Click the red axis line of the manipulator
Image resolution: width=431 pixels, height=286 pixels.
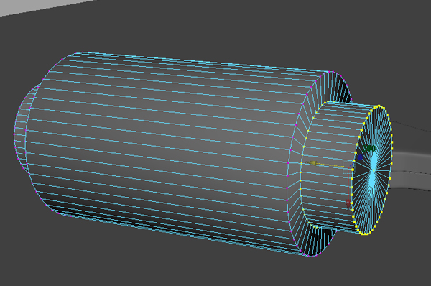348,185
